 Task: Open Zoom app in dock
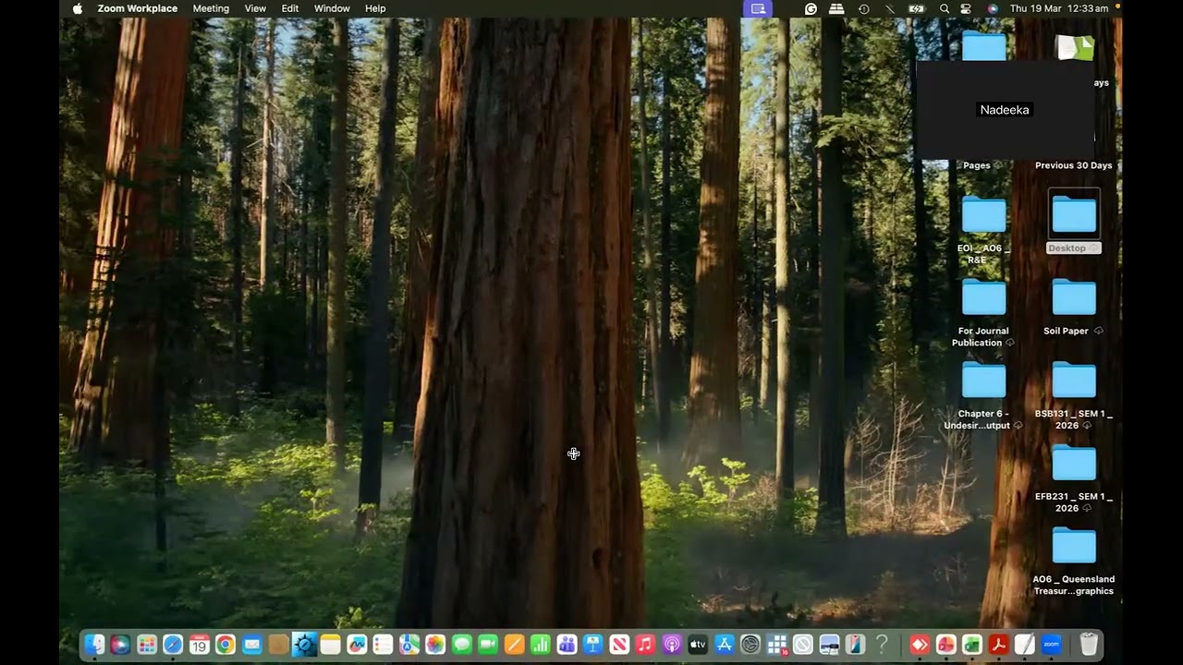coord(1051,645)
